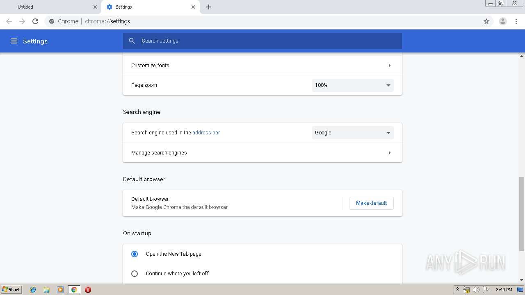The width and height of the screenshot is (525, 295).
Task: Select Continue where you left off
Action: (135, 274)
